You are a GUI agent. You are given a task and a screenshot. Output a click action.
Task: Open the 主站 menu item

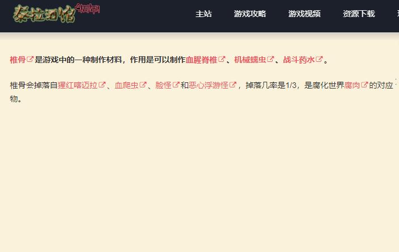pyautogui.click(x=203, y=14)
